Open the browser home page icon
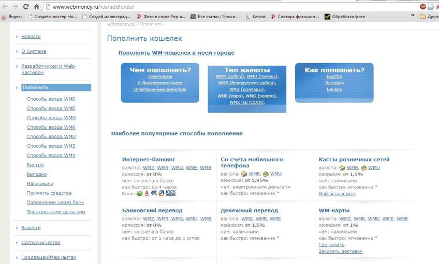This screenshot has height=264, width=439. click(36, 7)
